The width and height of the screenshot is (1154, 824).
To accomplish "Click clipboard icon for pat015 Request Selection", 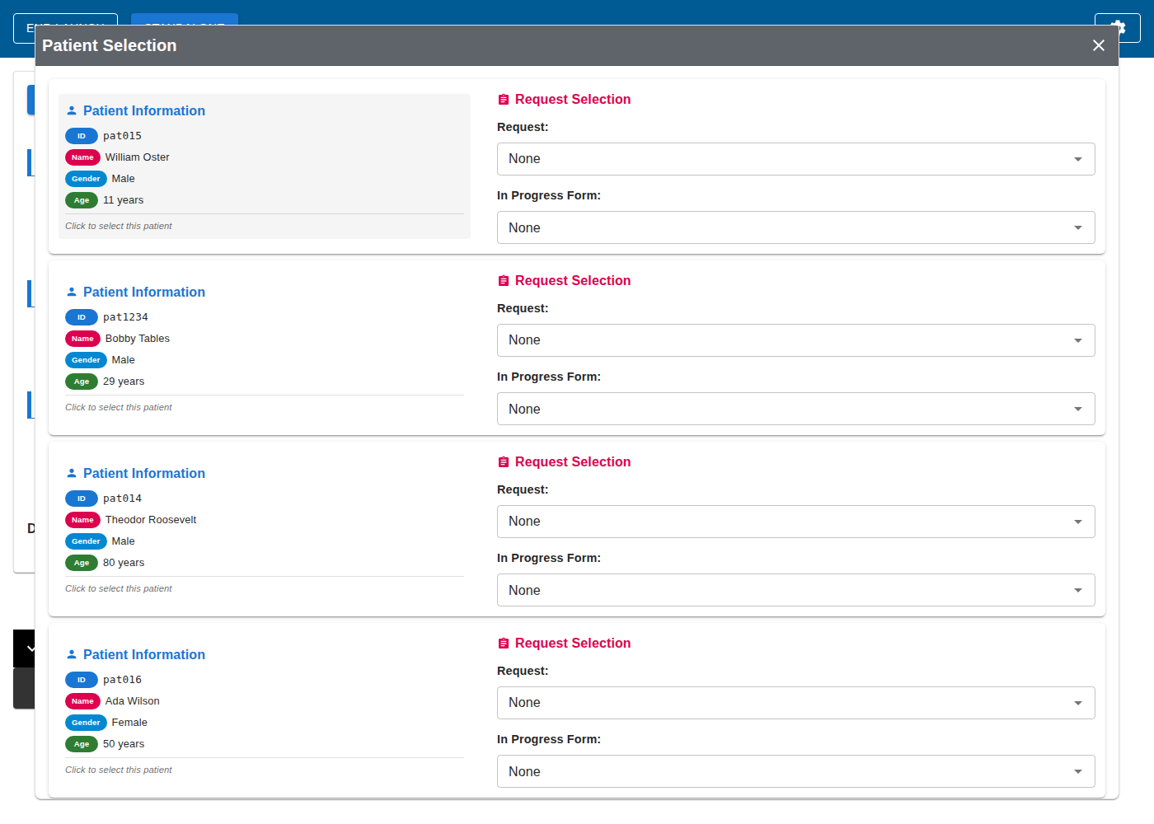I will (504, 100).
